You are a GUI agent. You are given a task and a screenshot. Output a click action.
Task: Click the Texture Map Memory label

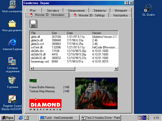click(x=42, y=91)
